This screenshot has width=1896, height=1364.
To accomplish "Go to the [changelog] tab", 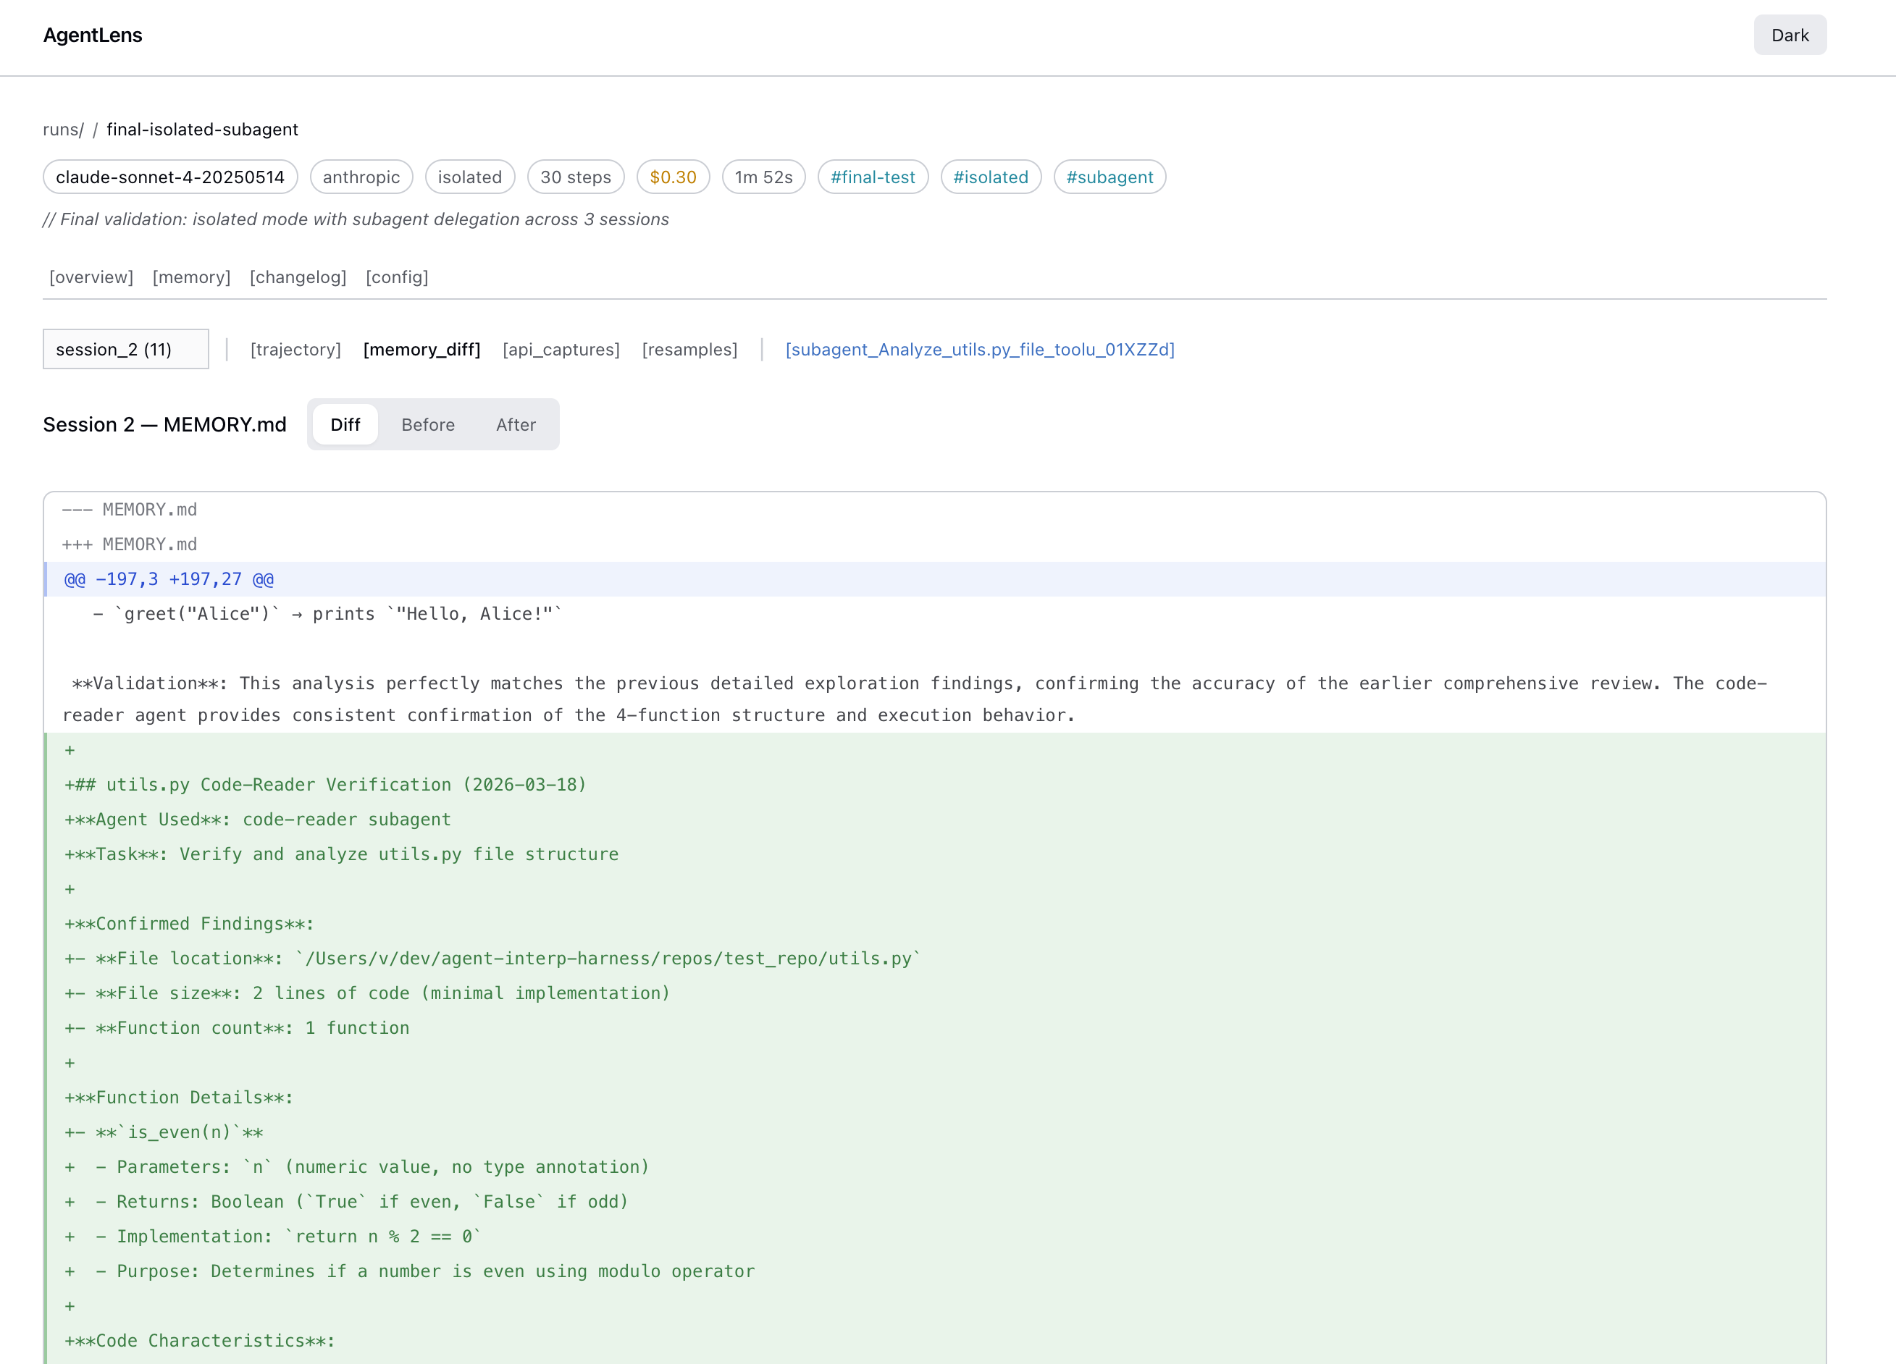I will (298, 277).
